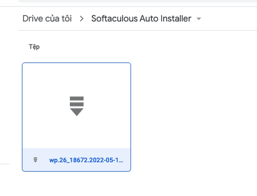Click the large archive icon in file preview
The width and height of the screenshot is (257, 196).
(77, 106)
